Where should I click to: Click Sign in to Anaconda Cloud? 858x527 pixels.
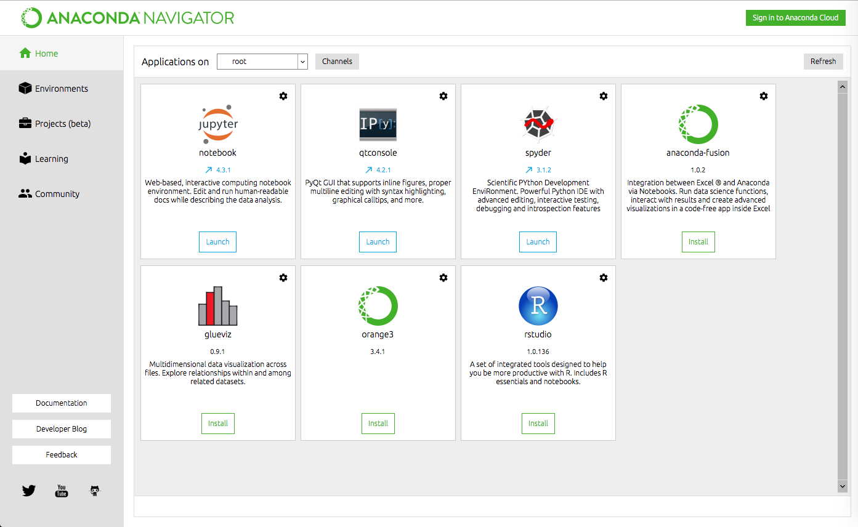click(x=795, y=17)
